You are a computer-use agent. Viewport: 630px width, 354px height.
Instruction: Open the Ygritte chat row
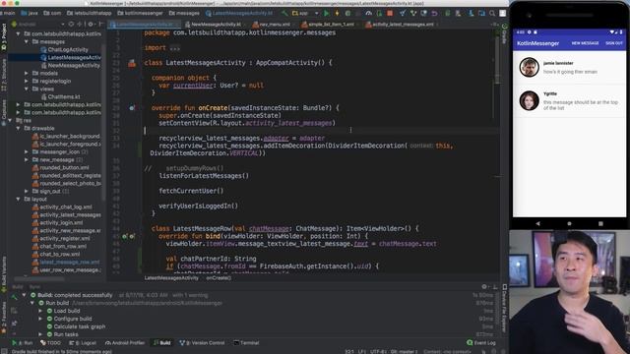569,100
